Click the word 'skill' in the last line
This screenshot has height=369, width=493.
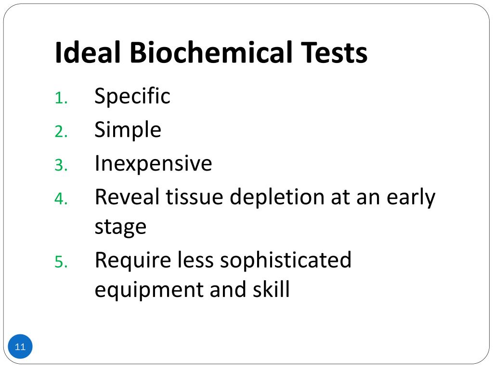272,289
